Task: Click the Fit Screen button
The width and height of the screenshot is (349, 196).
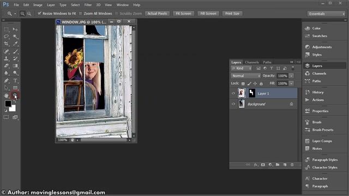Action: point(183,14)
